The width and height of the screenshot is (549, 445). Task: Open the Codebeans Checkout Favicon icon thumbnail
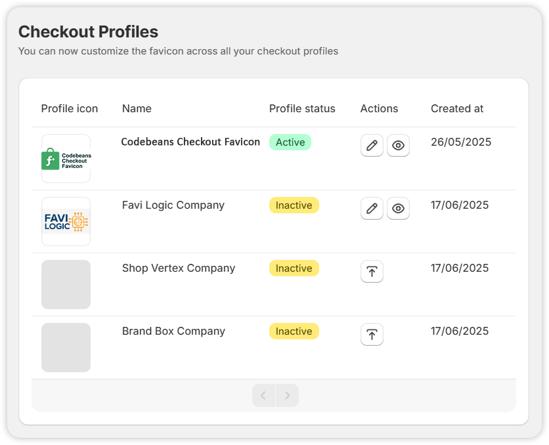[x=66, y=158]
